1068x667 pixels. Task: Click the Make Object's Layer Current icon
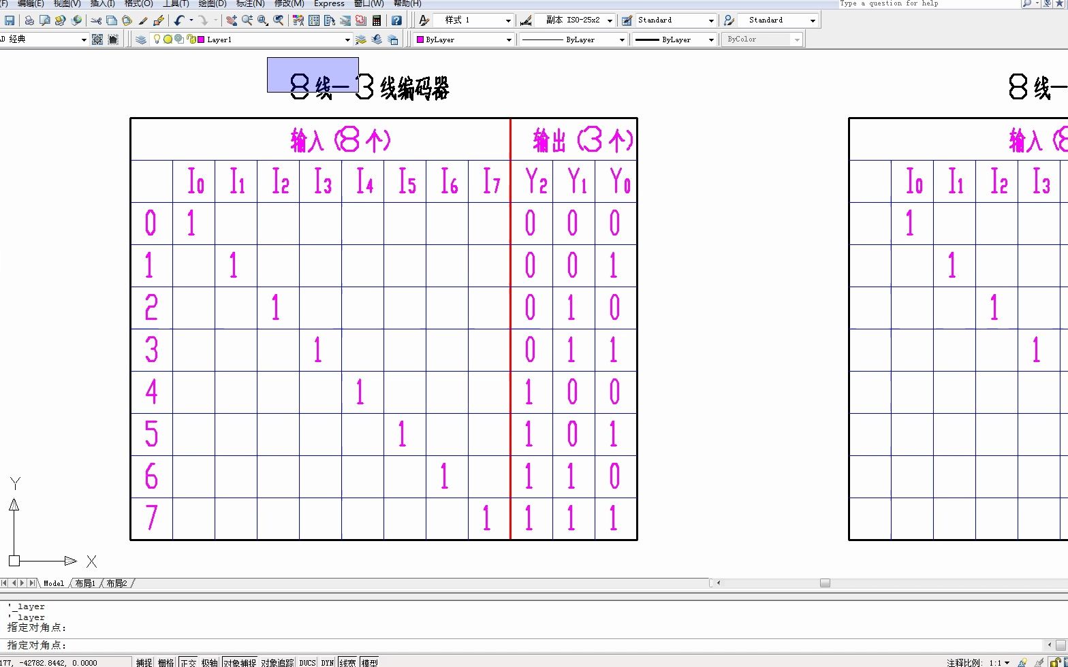point(361,39)
